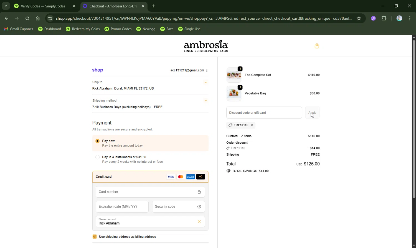This screenshot has width=416, height=248.
Task: Open the Chrome three-dot menu
Action: (x=410, y=18)
